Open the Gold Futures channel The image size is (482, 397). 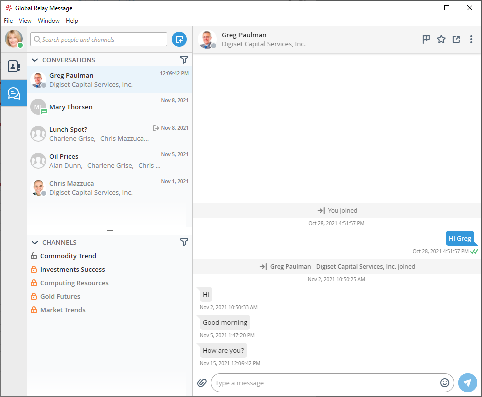pos(60,296)
